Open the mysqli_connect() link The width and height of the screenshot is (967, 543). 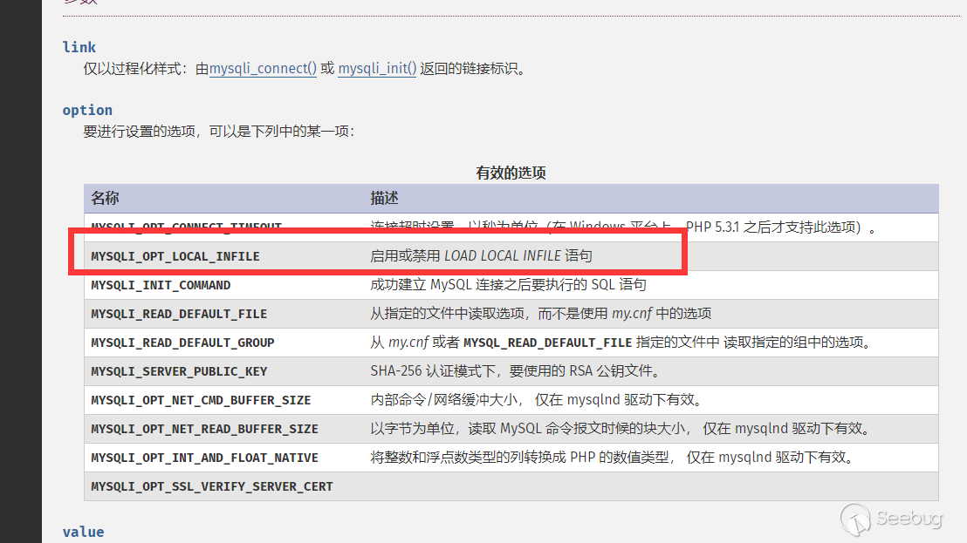[263, 68]
